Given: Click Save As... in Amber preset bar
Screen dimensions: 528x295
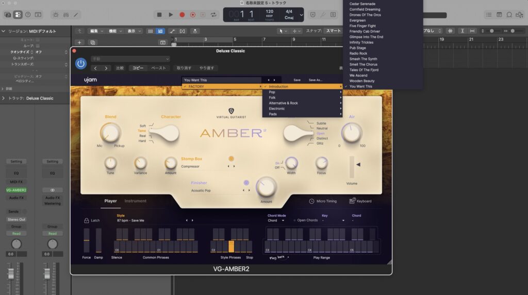Looking at the screenshot, I should 316,80.
